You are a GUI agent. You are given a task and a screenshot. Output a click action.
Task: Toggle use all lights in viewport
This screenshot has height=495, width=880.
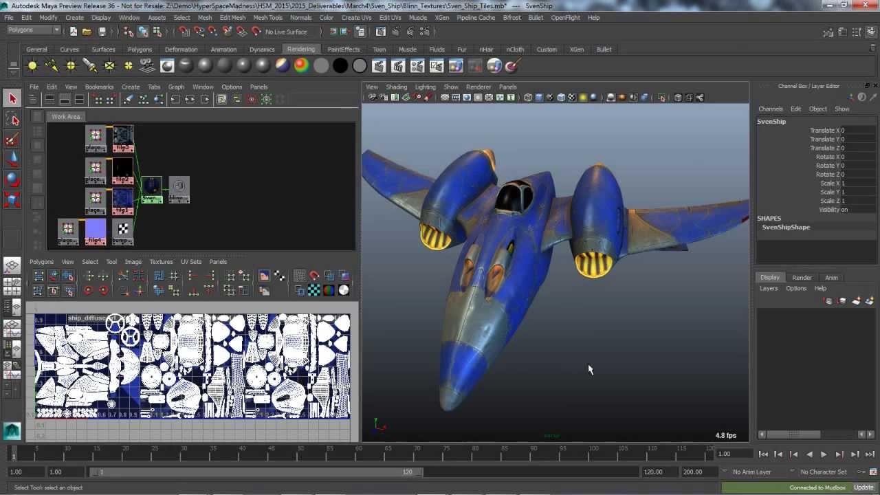click(583, 98)
